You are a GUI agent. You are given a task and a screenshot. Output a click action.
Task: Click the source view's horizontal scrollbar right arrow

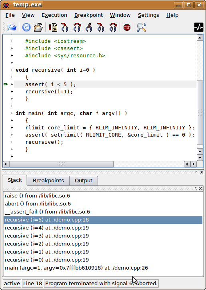(x=194, y=164)
